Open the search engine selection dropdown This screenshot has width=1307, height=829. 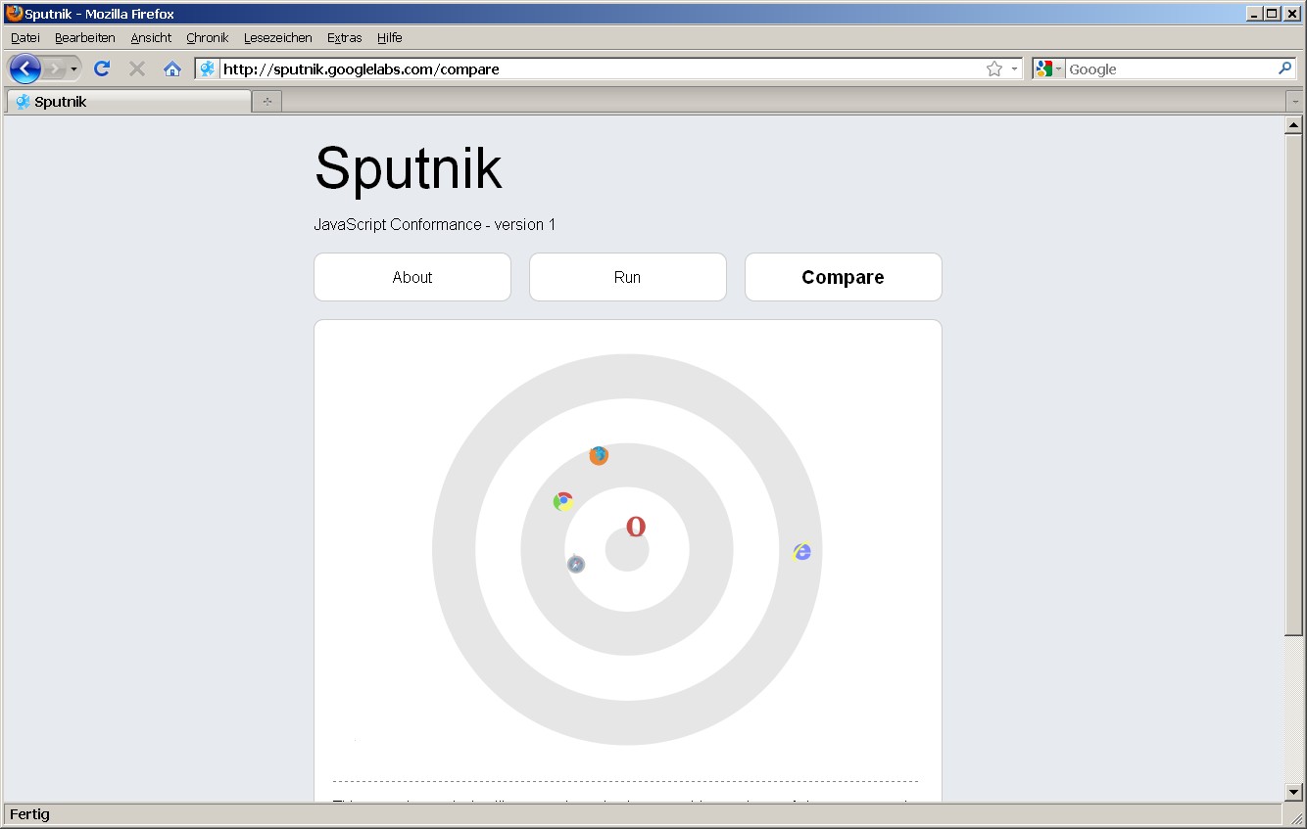click(1059, 69)
